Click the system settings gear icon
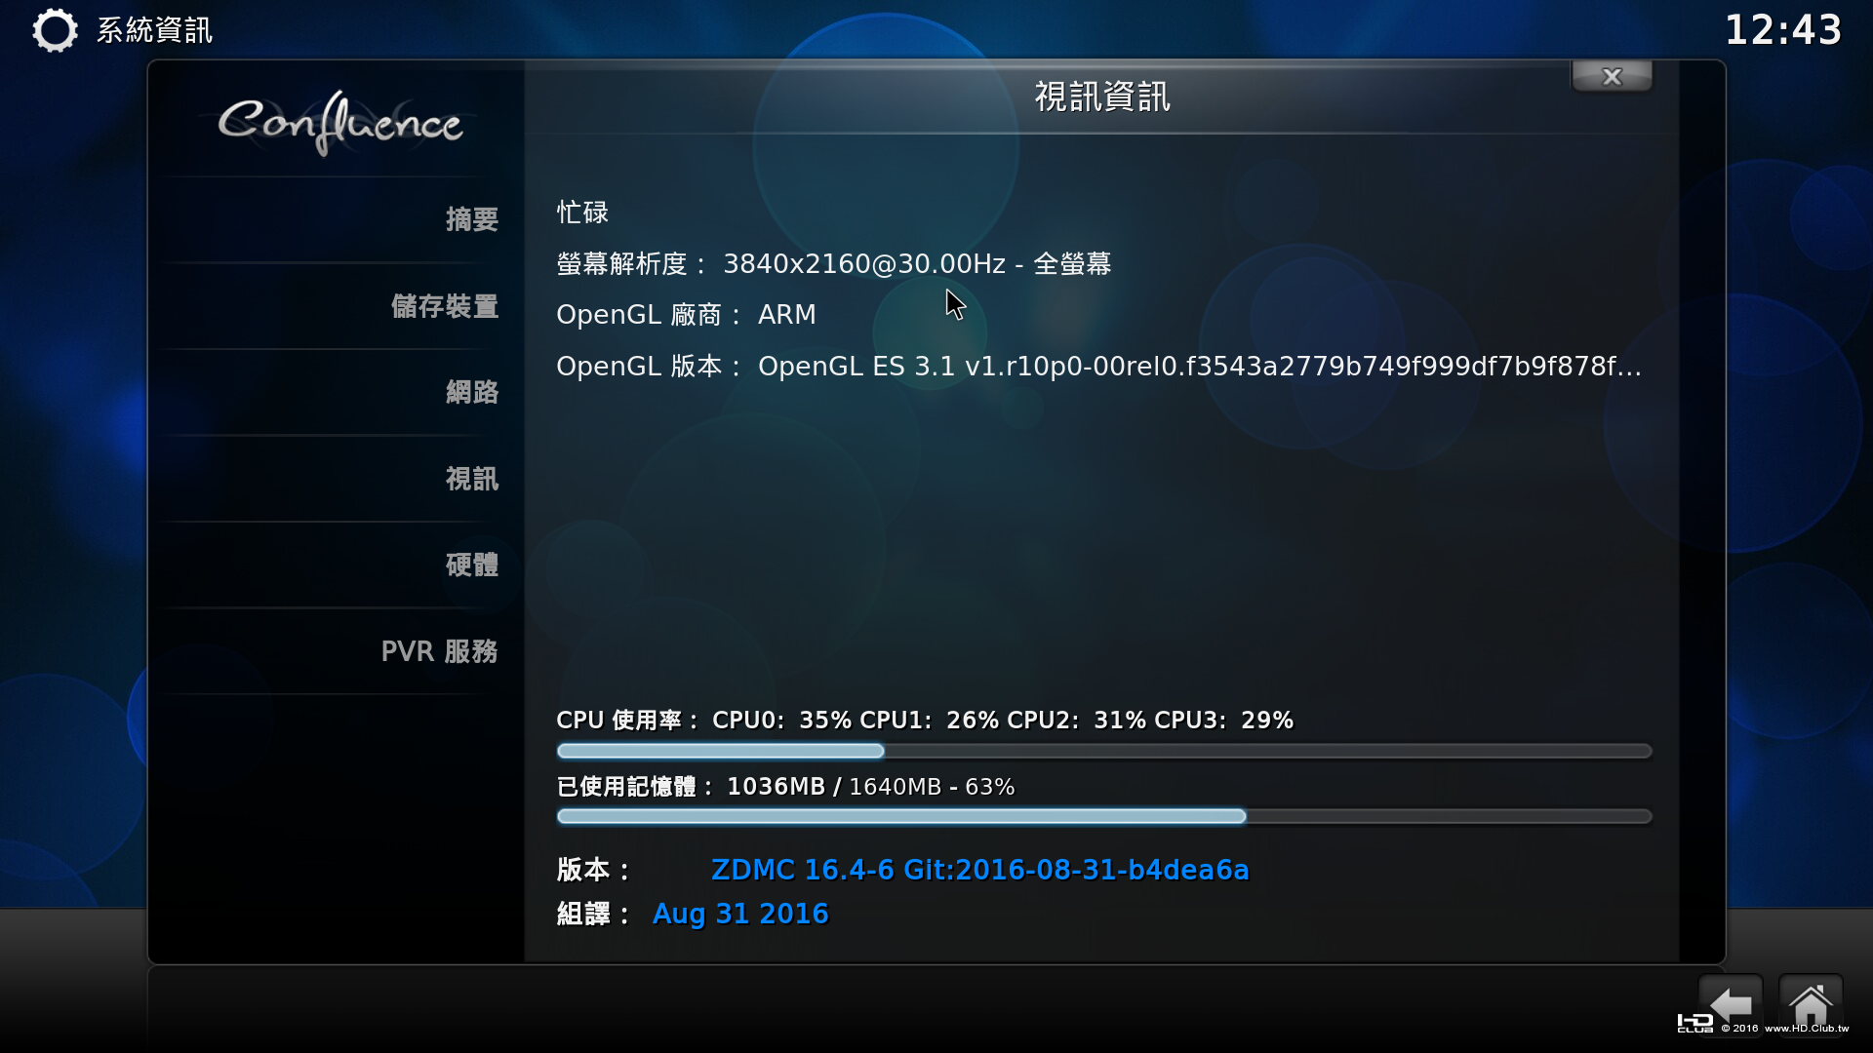This screenshot has width=1873, height=1053. point(55,30)
